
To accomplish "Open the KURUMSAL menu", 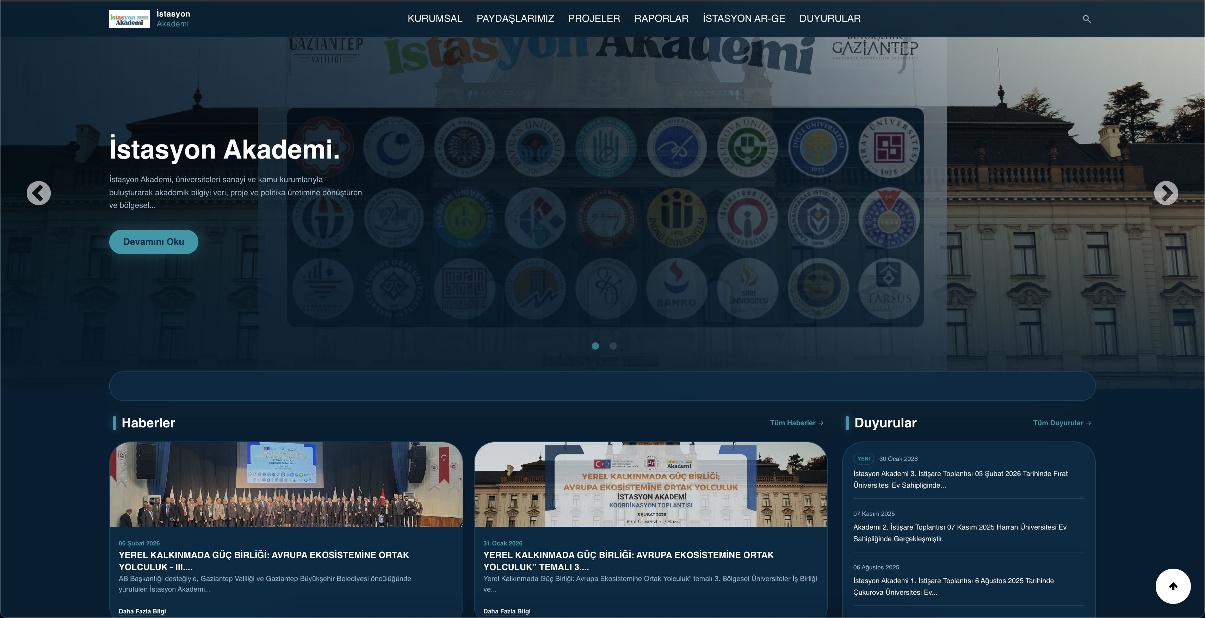I will [x=434, y=19].
